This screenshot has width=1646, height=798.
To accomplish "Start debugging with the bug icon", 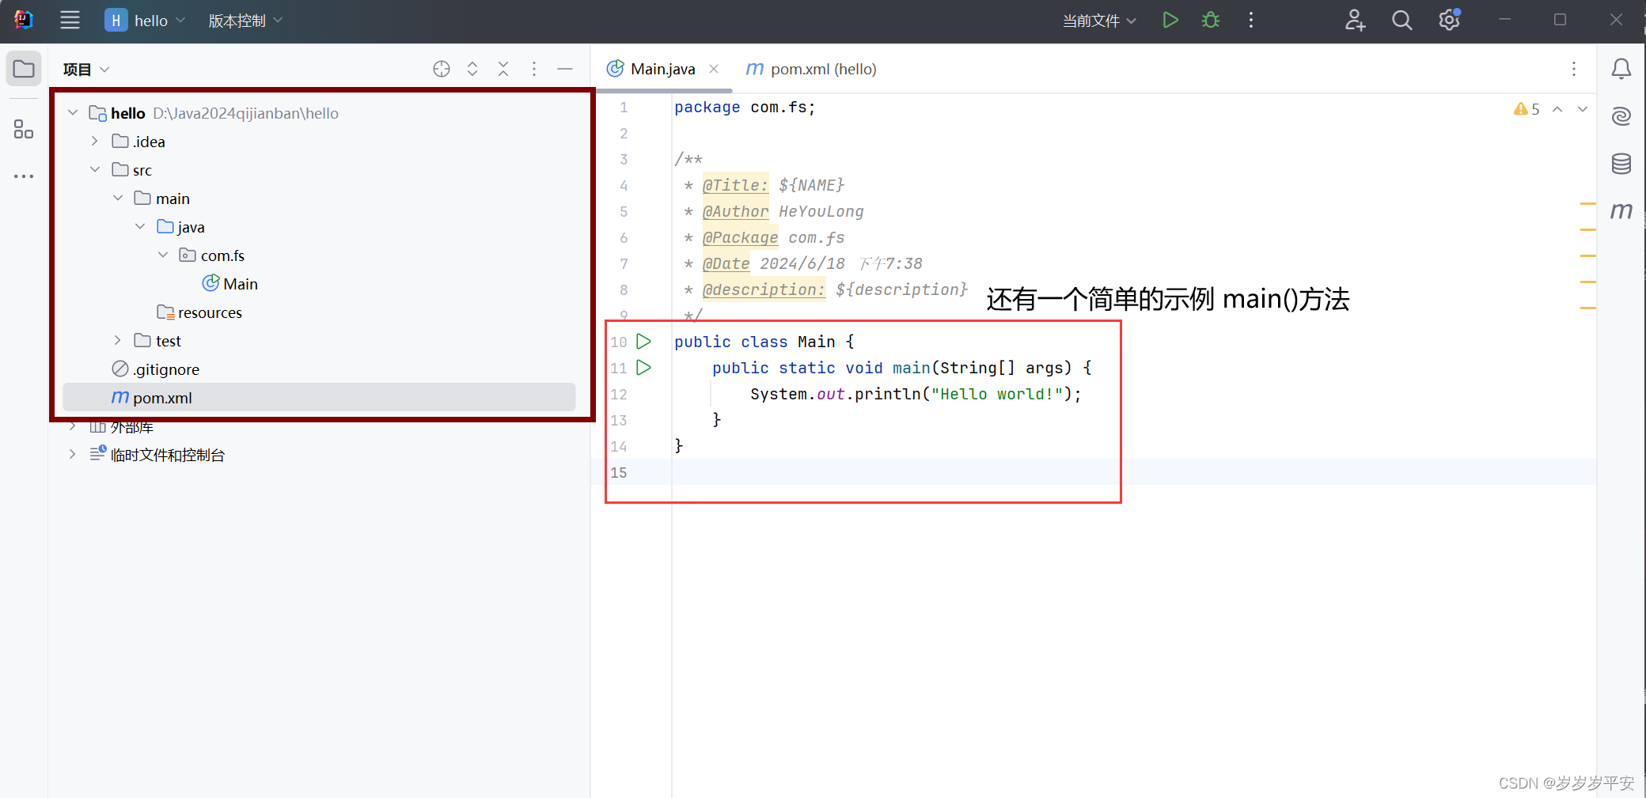I will pyautogui.click(x=1211, y=20).
